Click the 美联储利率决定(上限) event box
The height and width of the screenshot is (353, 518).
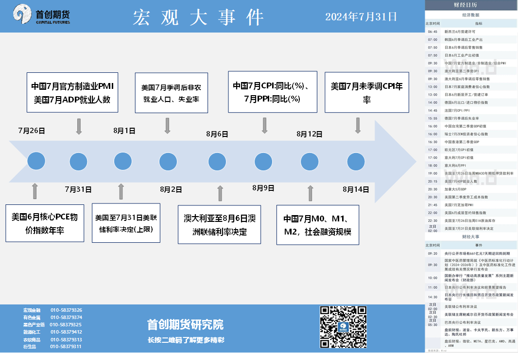tap(126, 223)
